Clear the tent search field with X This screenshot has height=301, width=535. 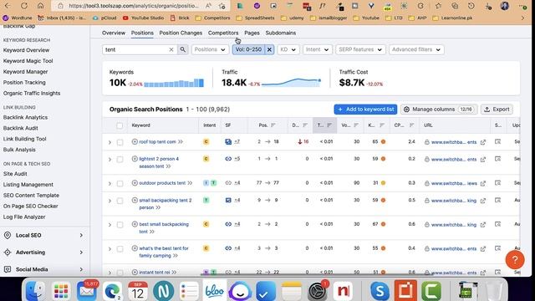(x=171, y=49)
